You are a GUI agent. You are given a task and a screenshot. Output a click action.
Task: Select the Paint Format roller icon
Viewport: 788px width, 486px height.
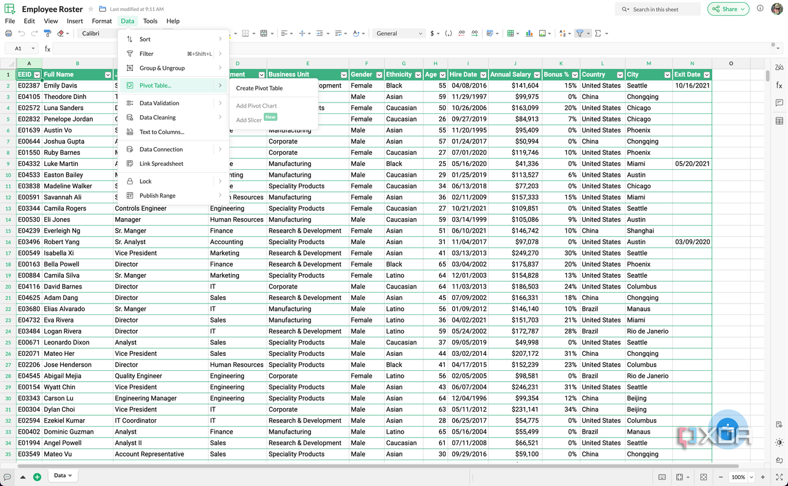[x=47, y=33]
